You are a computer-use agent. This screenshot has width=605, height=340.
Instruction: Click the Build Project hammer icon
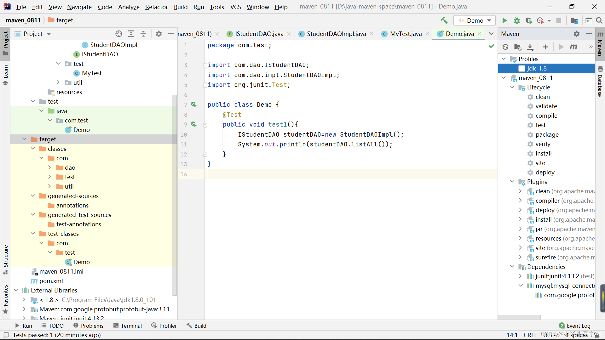click(x=444, y=20)
